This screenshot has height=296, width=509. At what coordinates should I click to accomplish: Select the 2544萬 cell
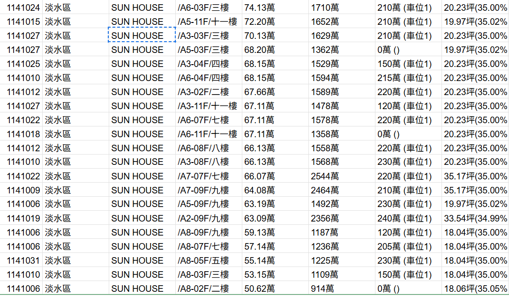[342, 176]
